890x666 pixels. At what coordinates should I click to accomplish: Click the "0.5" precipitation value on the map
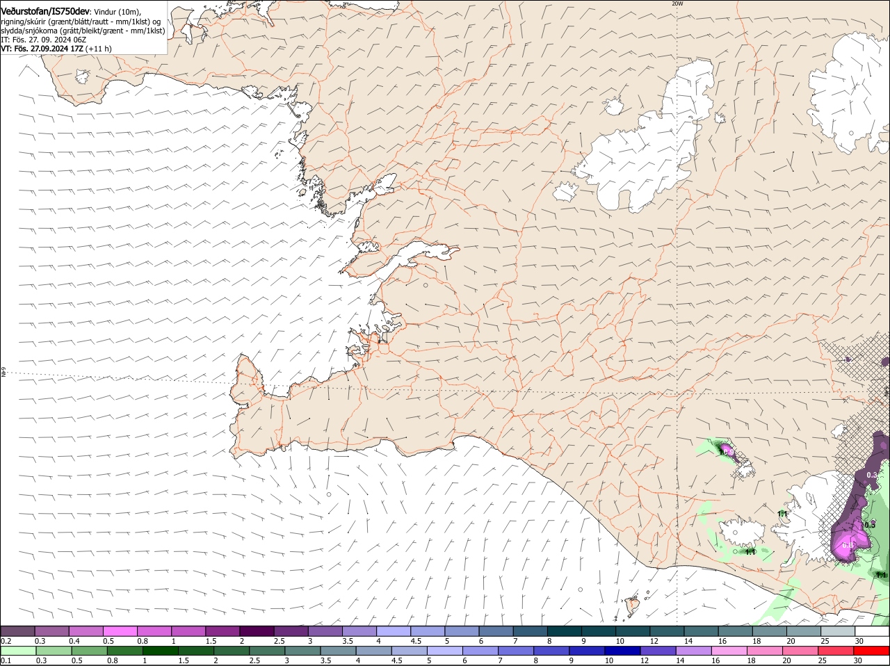pos(869,525)
